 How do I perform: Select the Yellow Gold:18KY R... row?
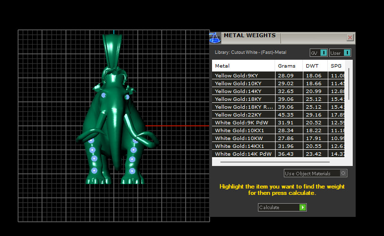pos(278,107)
